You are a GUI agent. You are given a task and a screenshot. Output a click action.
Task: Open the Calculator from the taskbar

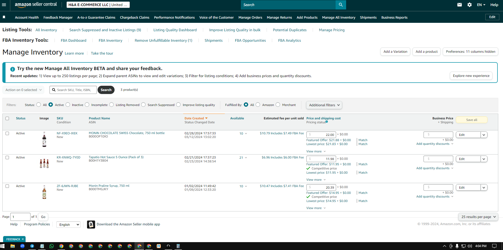tap(178, 246)
